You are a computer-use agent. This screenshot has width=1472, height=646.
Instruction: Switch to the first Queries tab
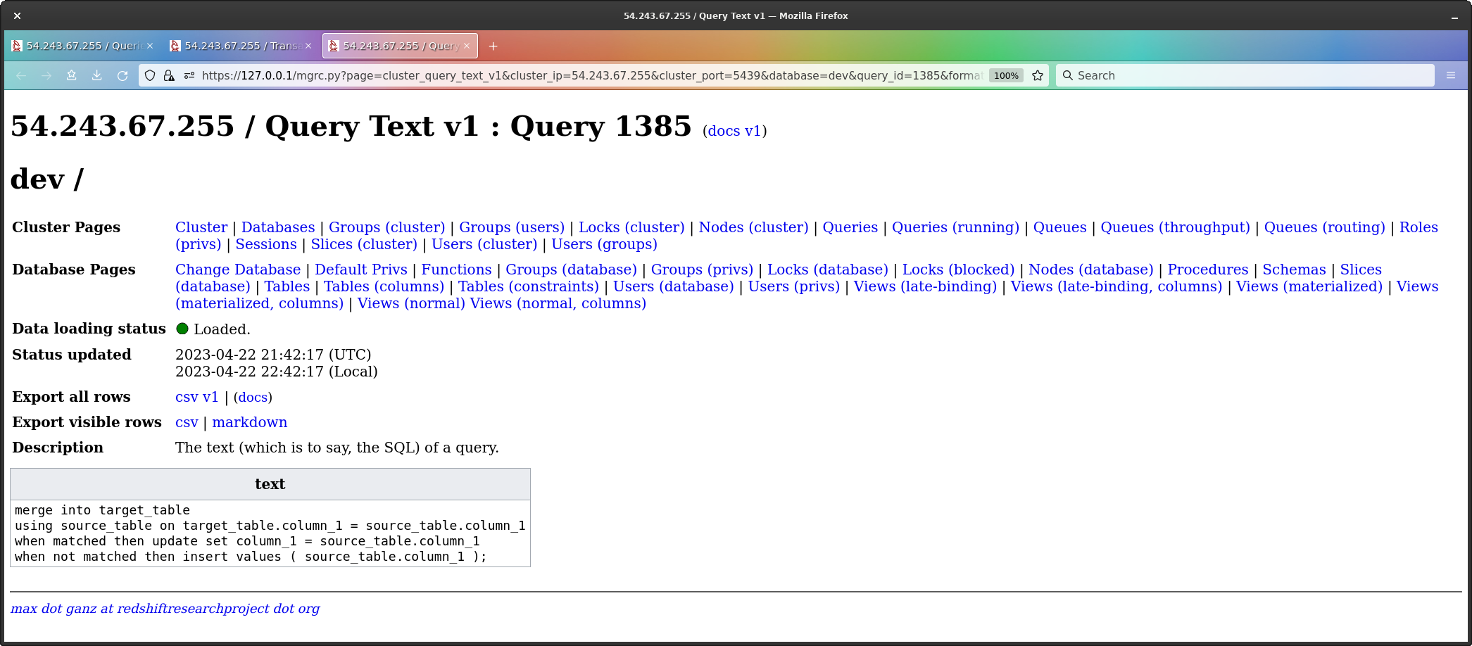point(82,46)
